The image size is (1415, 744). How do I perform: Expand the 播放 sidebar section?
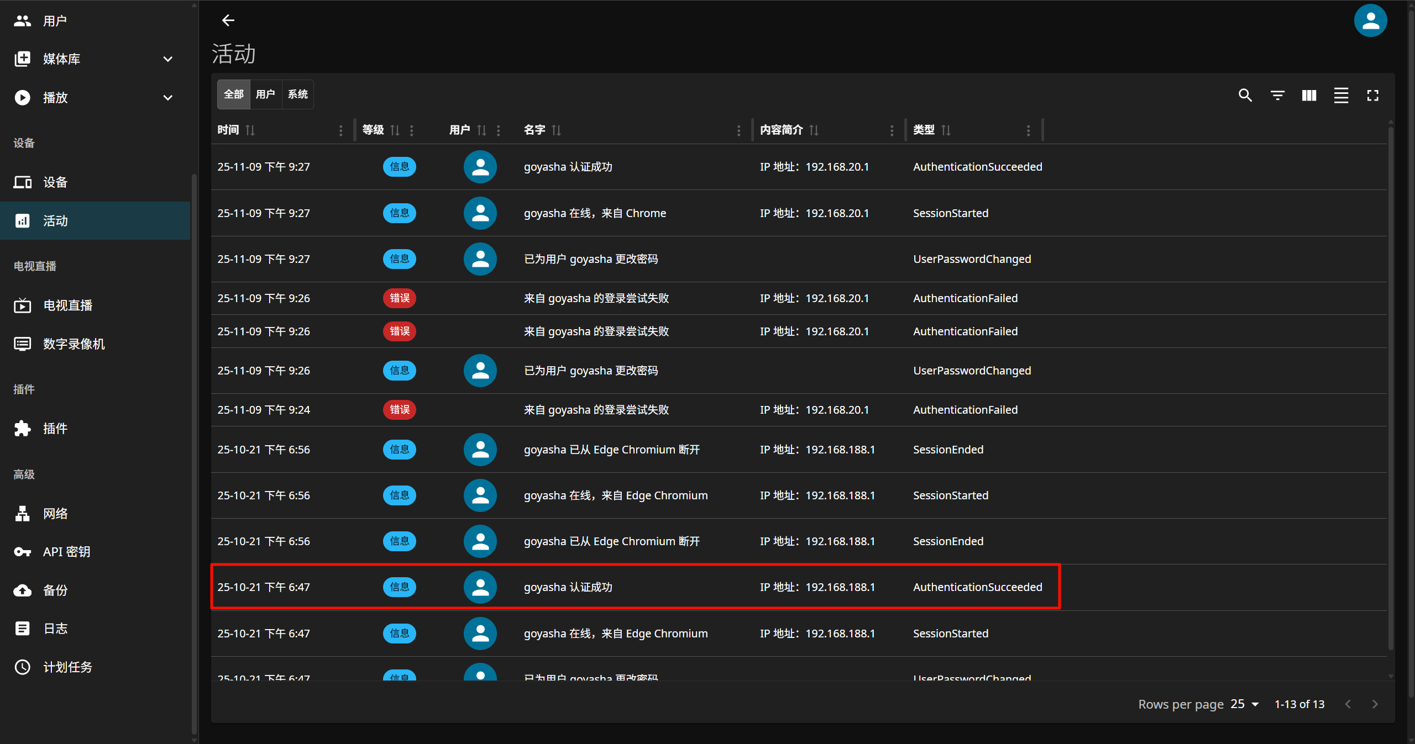[168, 98]
